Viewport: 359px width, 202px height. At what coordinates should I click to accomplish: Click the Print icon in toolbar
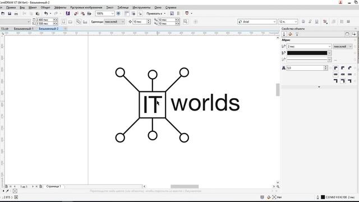click(16, 13)
